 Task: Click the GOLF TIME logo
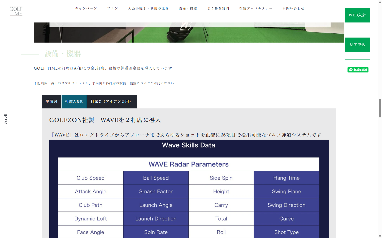16,11
